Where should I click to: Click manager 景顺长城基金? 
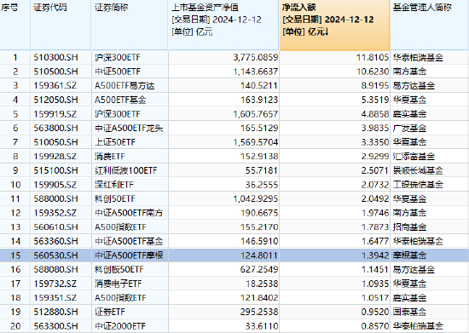click(x=418, y=170)
